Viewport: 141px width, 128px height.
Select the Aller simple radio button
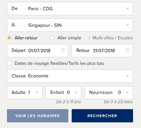point(52,38)
